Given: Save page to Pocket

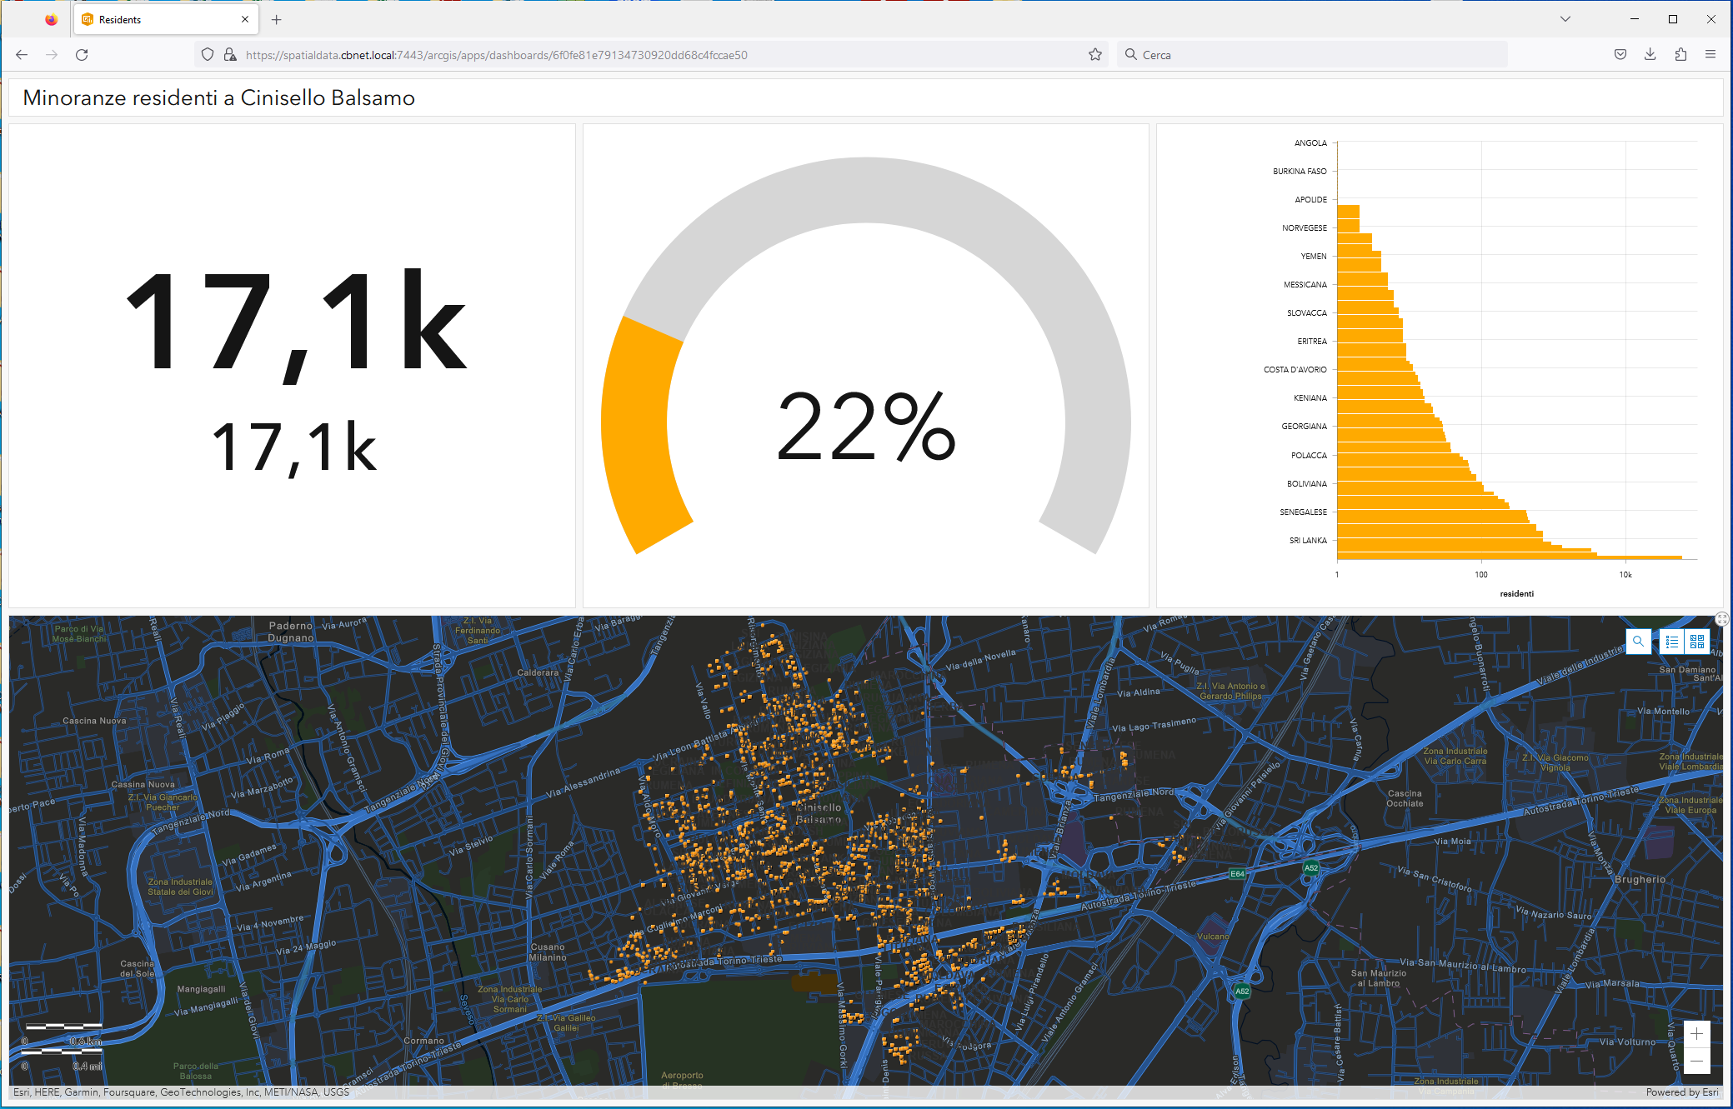Looking at the screenshot, I should click(1620, 55).
